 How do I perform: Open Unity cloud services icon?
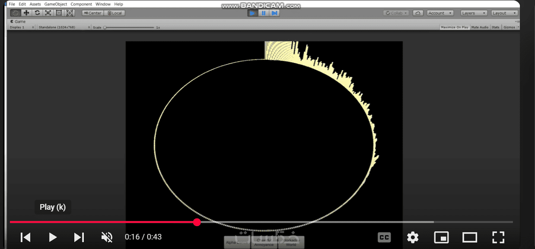(x=418, y=13)
